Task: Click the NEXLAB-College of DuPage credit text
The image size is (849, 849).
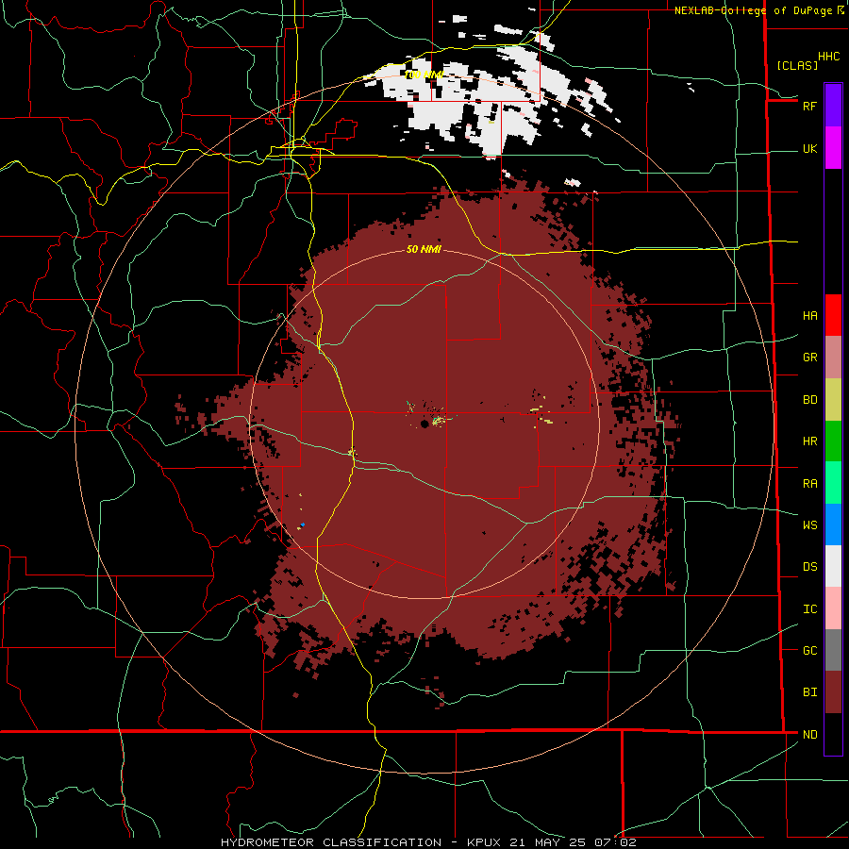Action: pyautogui.click(x=755, y=10)
